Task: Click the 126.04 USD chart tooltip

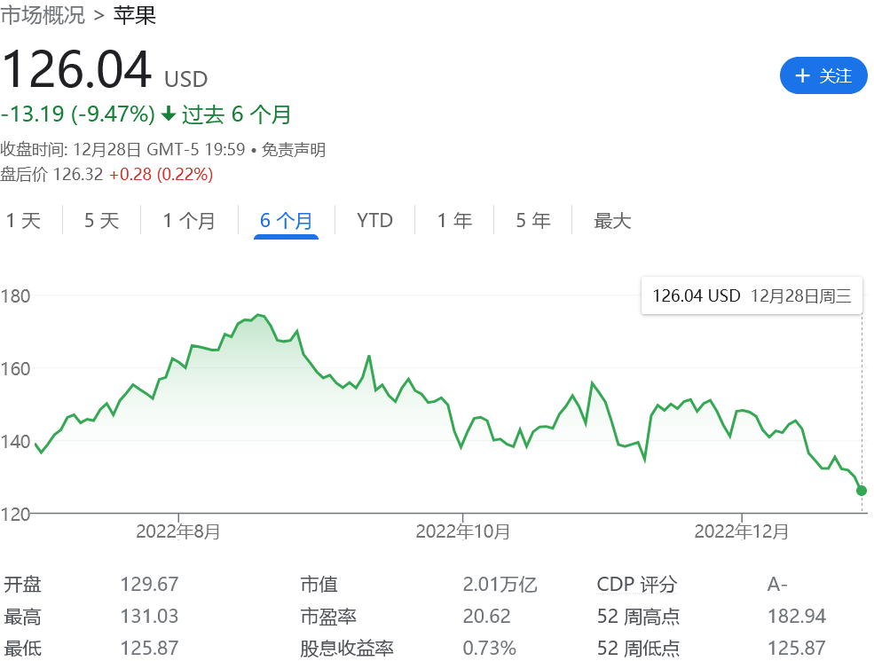Action: click(752, 295)
